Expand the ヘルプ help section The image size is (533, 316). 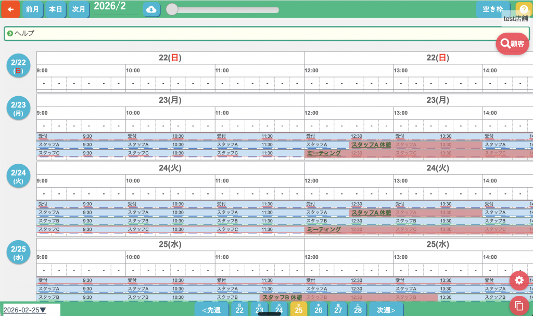click(21, 33)
